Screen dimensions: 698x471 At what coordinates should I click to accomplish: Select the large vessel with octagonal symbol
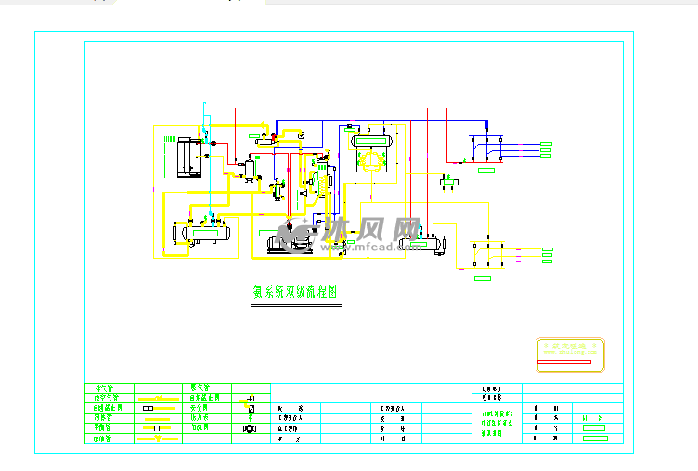(x=371, y=153)
